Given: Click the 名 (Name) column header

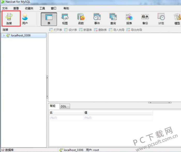Looking at the screenshot, I should [x=66, y=112].
